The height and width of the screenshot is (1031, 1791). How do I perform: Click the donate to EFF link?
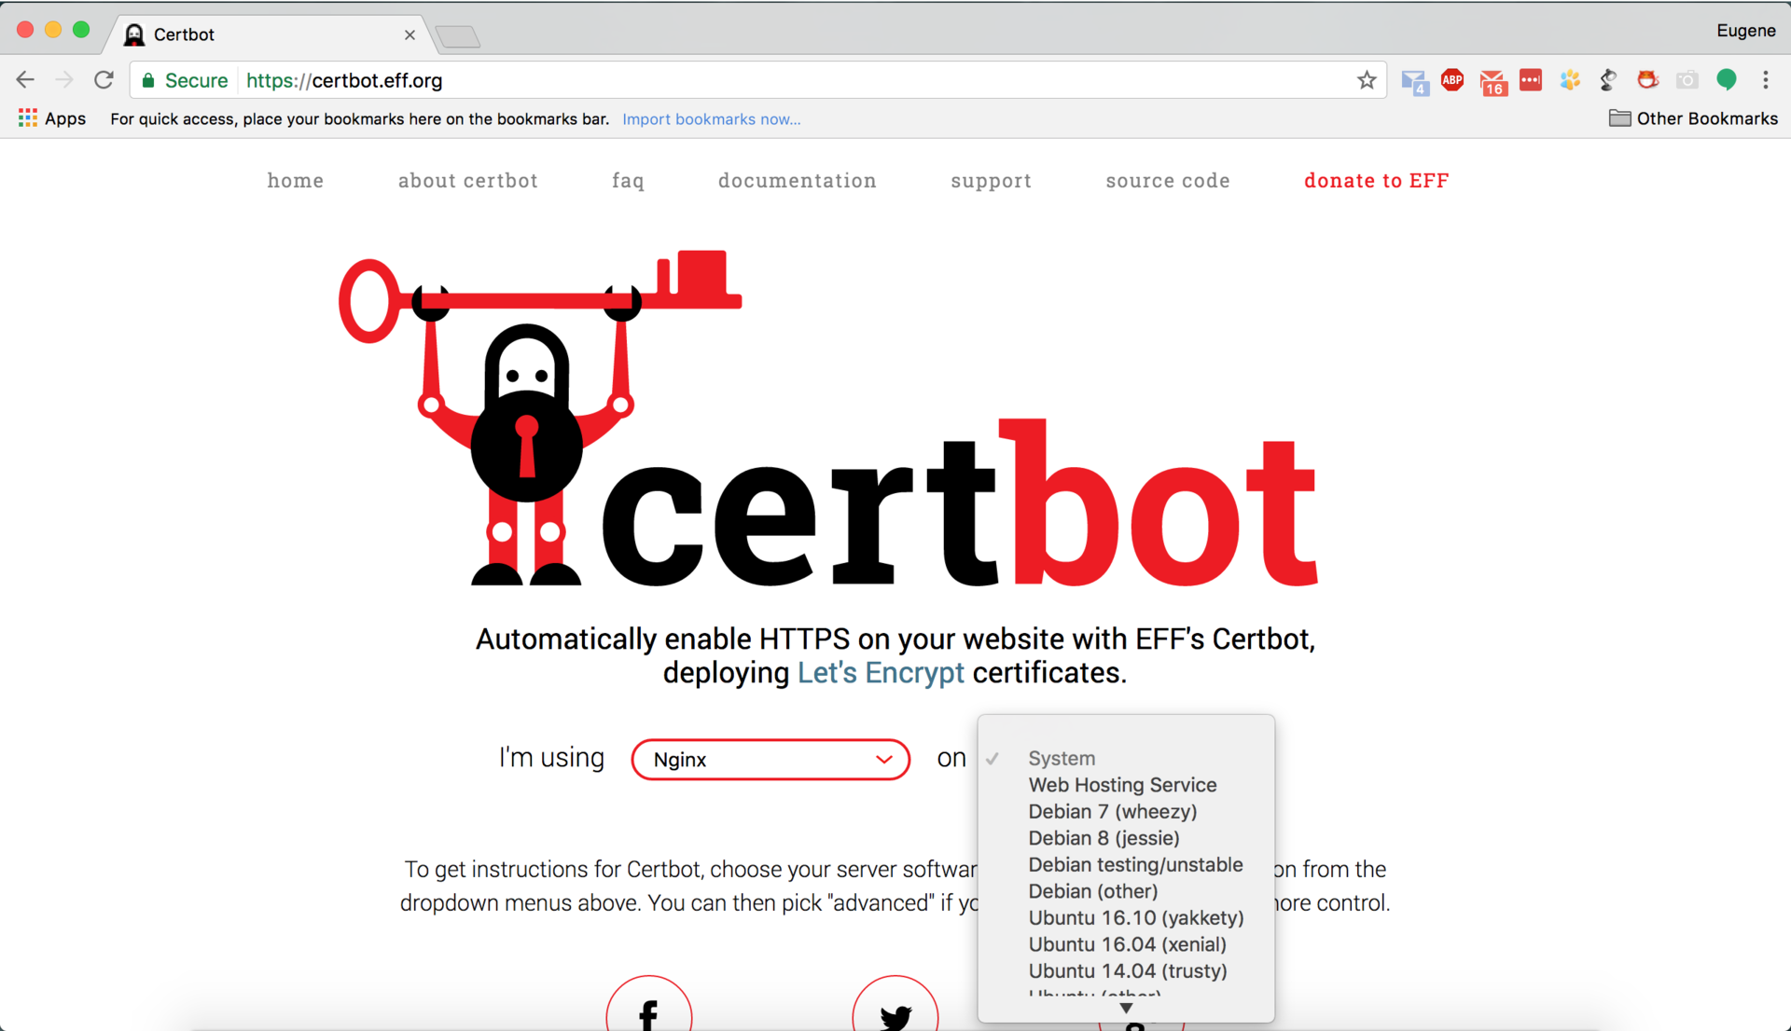point(1376,181)
